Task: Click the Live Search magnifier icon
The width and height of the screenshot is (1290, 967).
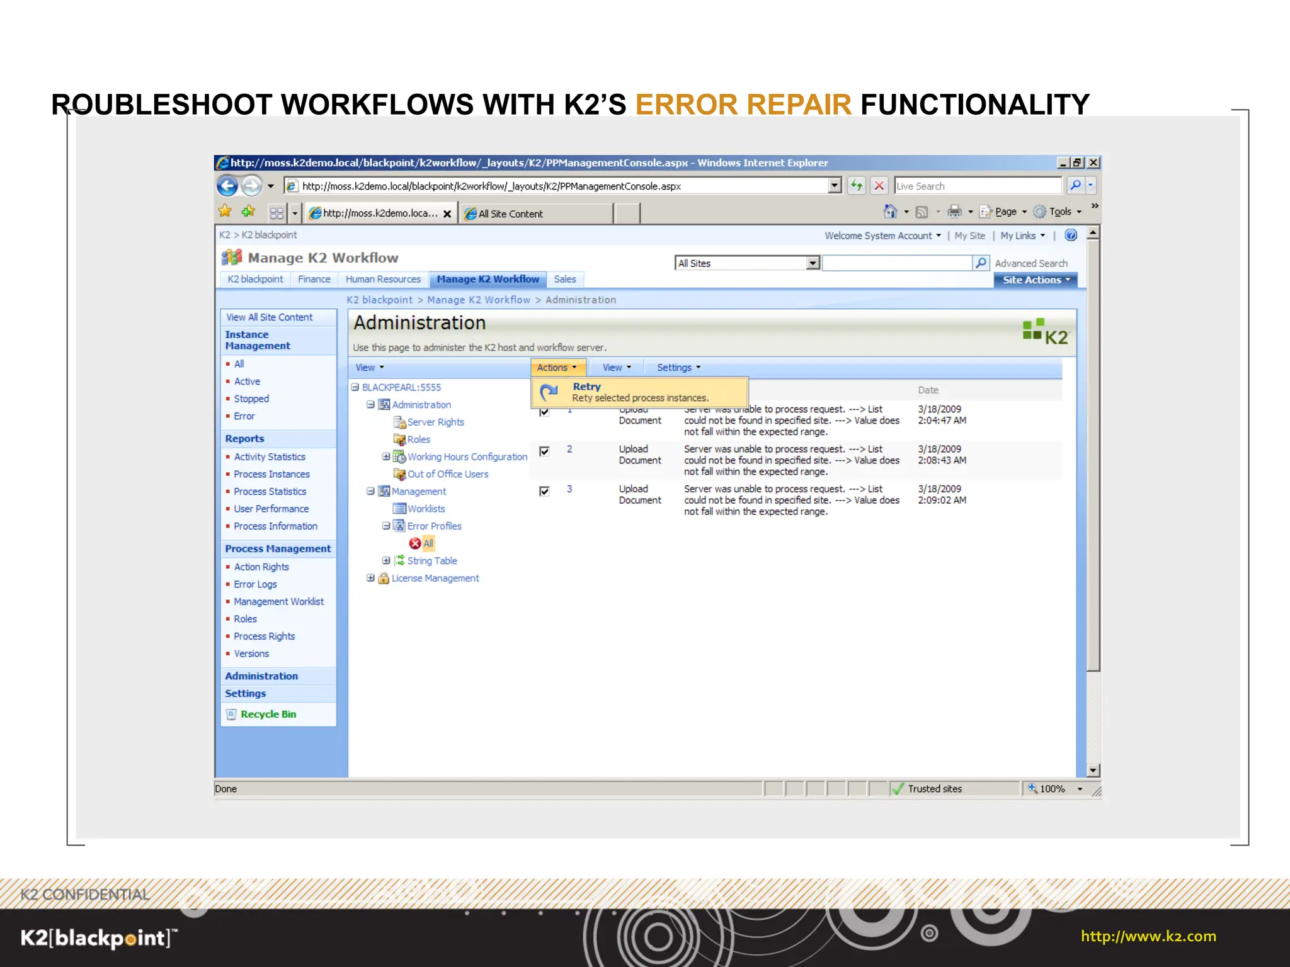Action: point(1075,185)
